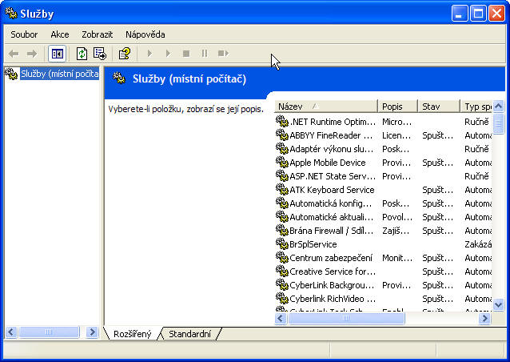This screenshot has height=362, width=510.
Task: Click the gear icon beside ATK Keyboard Service
Action: pyautogui.click(x=281, y=190)
